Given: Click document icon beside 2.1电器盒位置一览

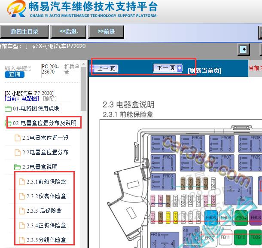Looking at the screenshot, I should click(x=18, y=138).
